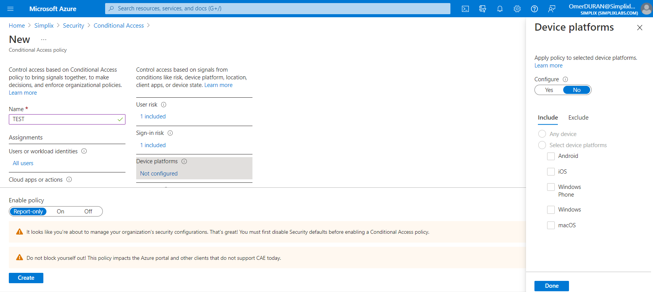Open the Directories and subscriptions filter icon
The image size is (653, 292).
click(x=483, y=8)
